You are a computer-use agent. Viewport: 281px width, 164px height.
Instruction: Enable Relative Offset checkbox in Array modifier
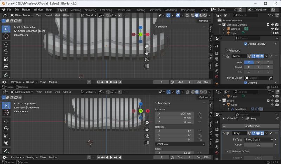(x=230, y=151)
